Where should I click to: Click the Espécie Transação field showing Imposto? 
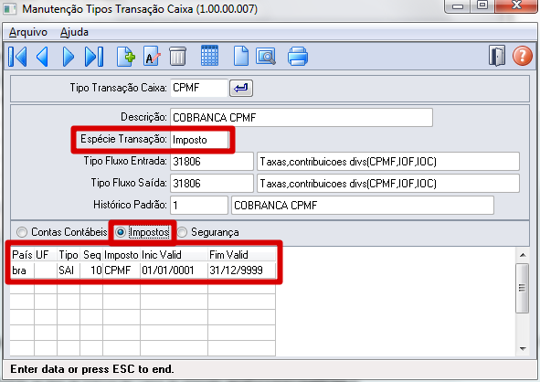point(199,140)
